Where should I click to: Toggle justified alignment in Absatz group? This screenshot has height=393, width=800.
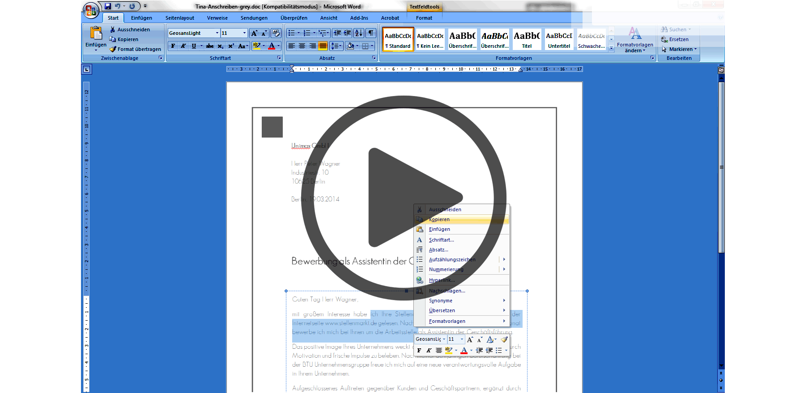(x=323, y=46)
